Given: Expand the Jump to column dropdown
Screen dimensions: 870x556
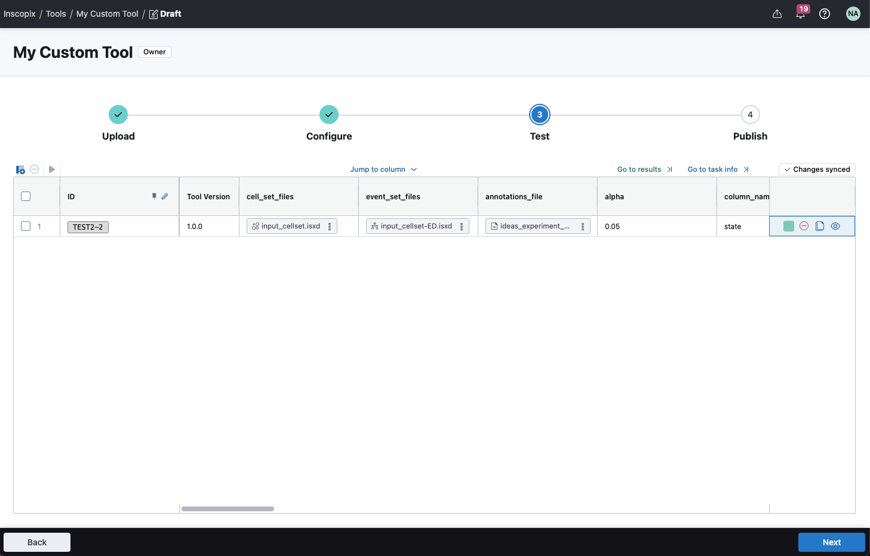Looking at the screenshot, I should (383, 169).
